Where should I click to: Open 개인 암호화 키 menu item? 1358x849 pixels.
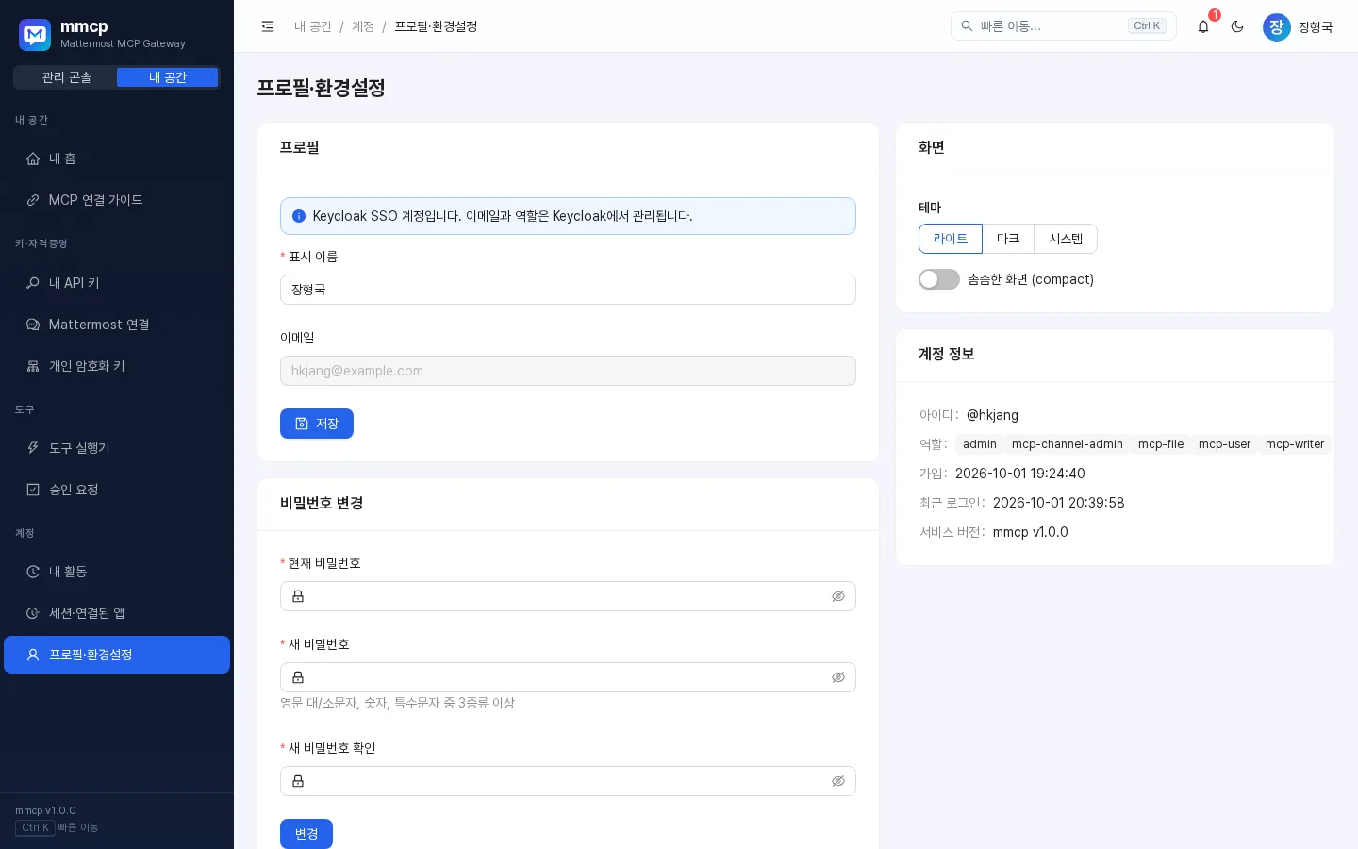click(x=117, y=366)
